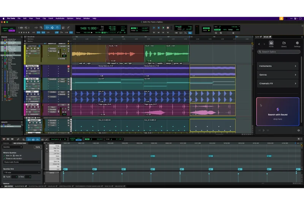Toggle the purple Grid edit mode button
The image size is (304, 205).
point(12,31)
